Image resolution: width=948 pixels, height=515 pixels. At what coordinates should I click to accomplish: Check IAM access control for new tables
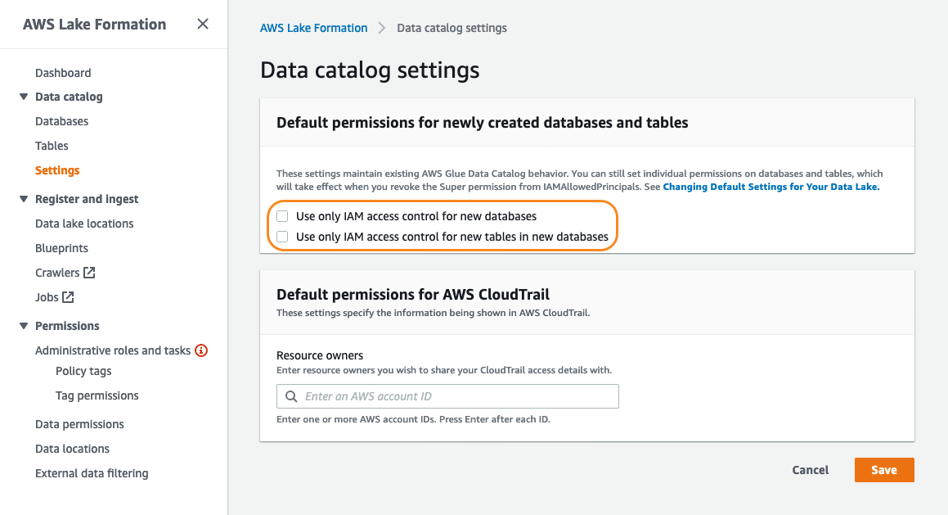[282, 237]
